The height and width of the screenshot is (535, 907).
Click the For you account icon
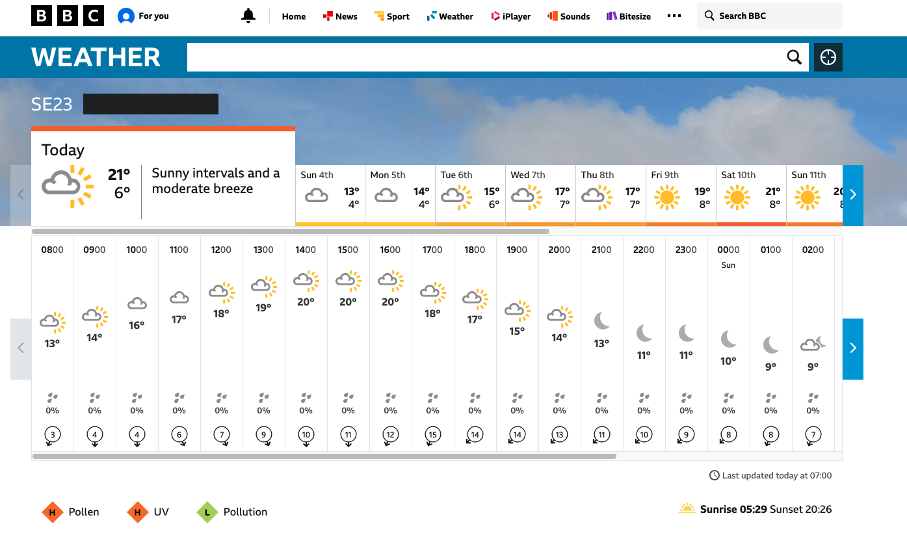coord(125,16)
